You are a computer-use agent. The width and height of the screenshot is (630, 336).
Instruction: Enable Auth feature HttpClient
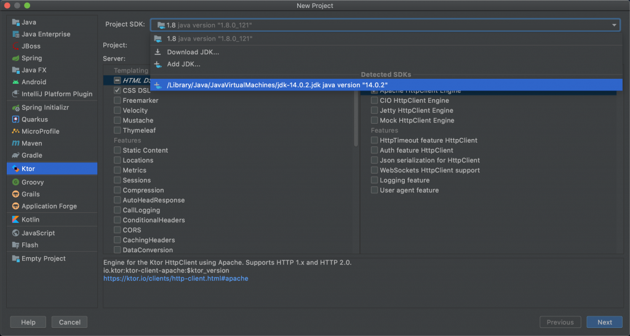375,150
